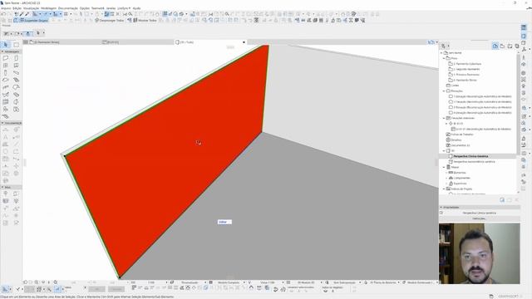This screenshot has height=299, width=532.
Task: Select the Window tool
Action: point(6,66)
